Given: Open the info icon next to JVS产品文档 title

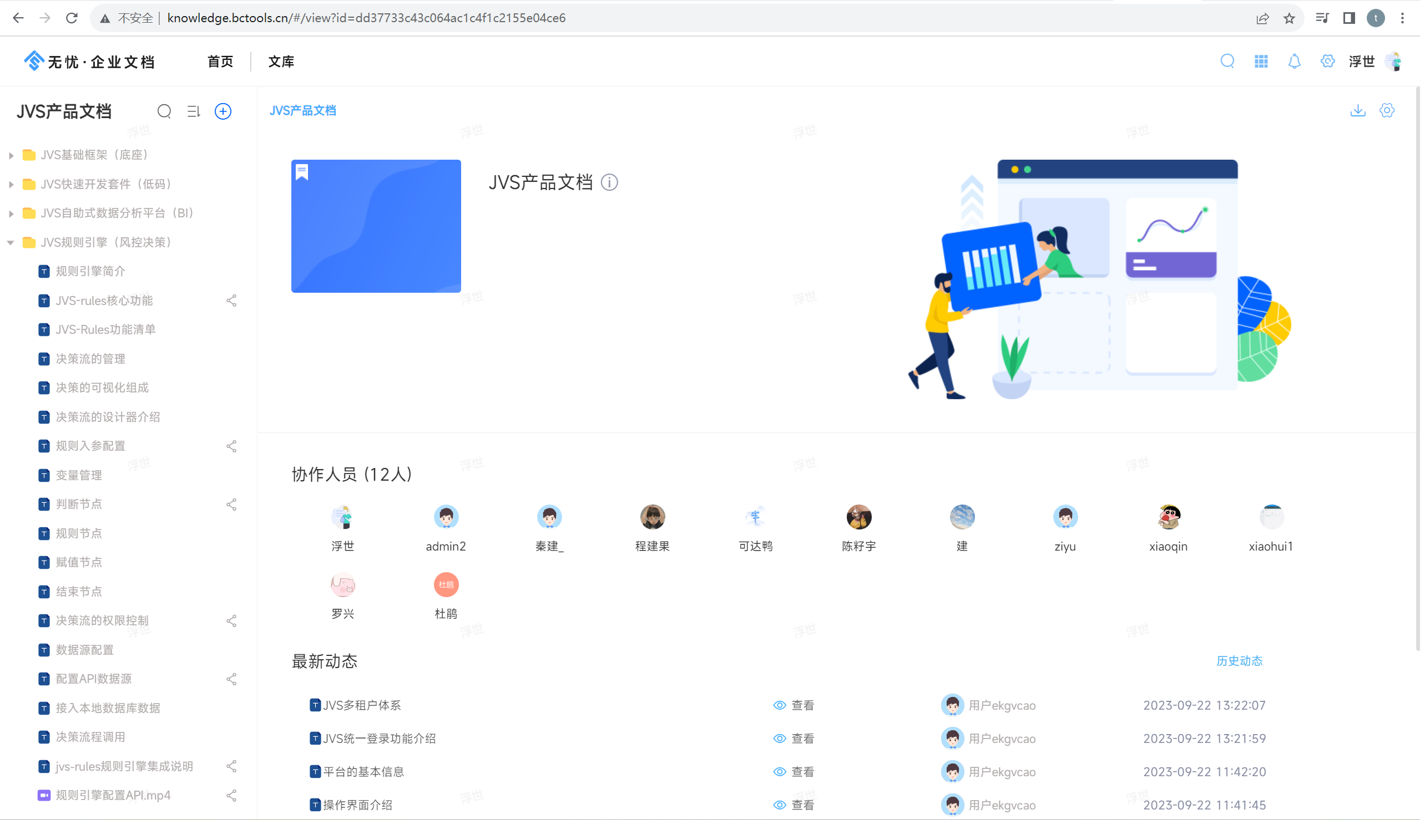Looking at the screenshot, I should pos(610,182).
